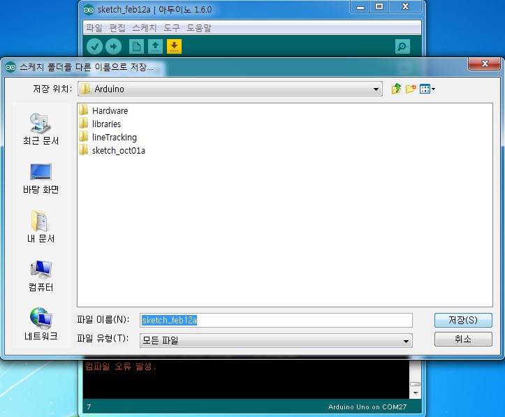Screen dimensions: 505x417
Task: Click the 컴파일 오류 발생 console message
Action: (x=120, y=367)
